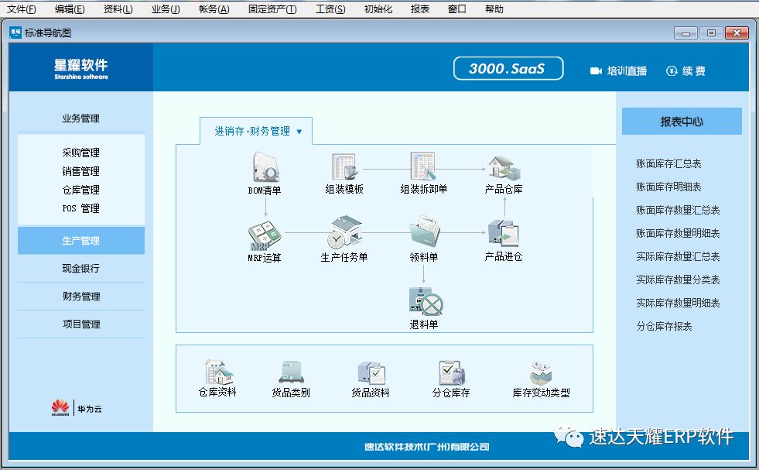
Task: Click the 仓库资料 icon
Action: (x=217, y=373)
